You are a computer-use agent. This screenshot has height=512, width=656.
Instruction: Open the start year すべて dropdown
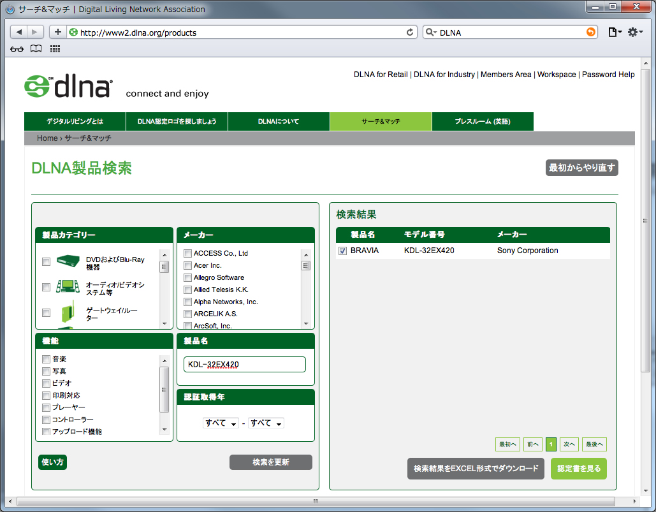click(x=221, y=423)
